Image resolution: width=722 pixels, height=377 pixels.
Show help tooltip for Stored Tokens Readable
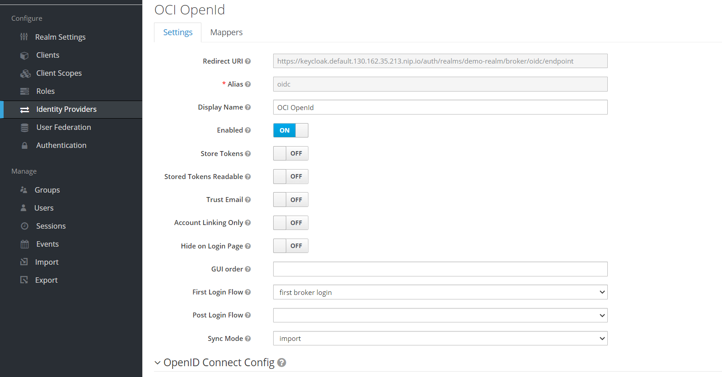[248, 177]
